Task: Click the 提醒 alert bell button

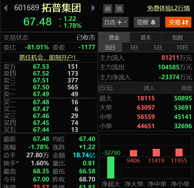Action: point(147,22)
